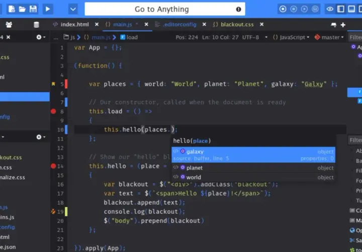Click the alert icon in Go to Anything

(238, 9)
